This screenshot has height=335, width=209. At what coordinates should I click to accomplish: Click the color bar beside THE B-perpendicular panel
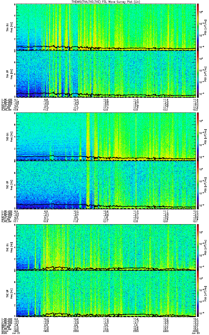click(198, 247)
